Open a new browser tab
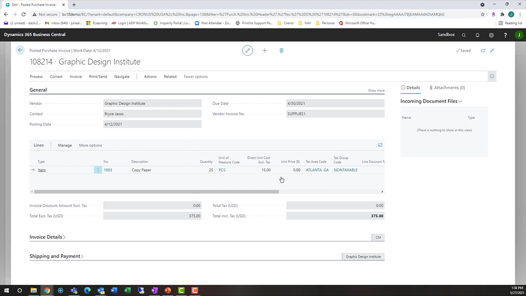 pos(74,5)
